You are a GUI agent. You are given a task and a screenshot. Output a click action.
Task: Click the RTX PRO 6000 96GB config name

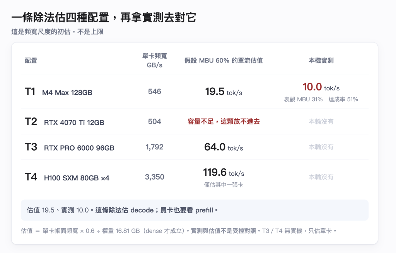[x=79, y=148]
